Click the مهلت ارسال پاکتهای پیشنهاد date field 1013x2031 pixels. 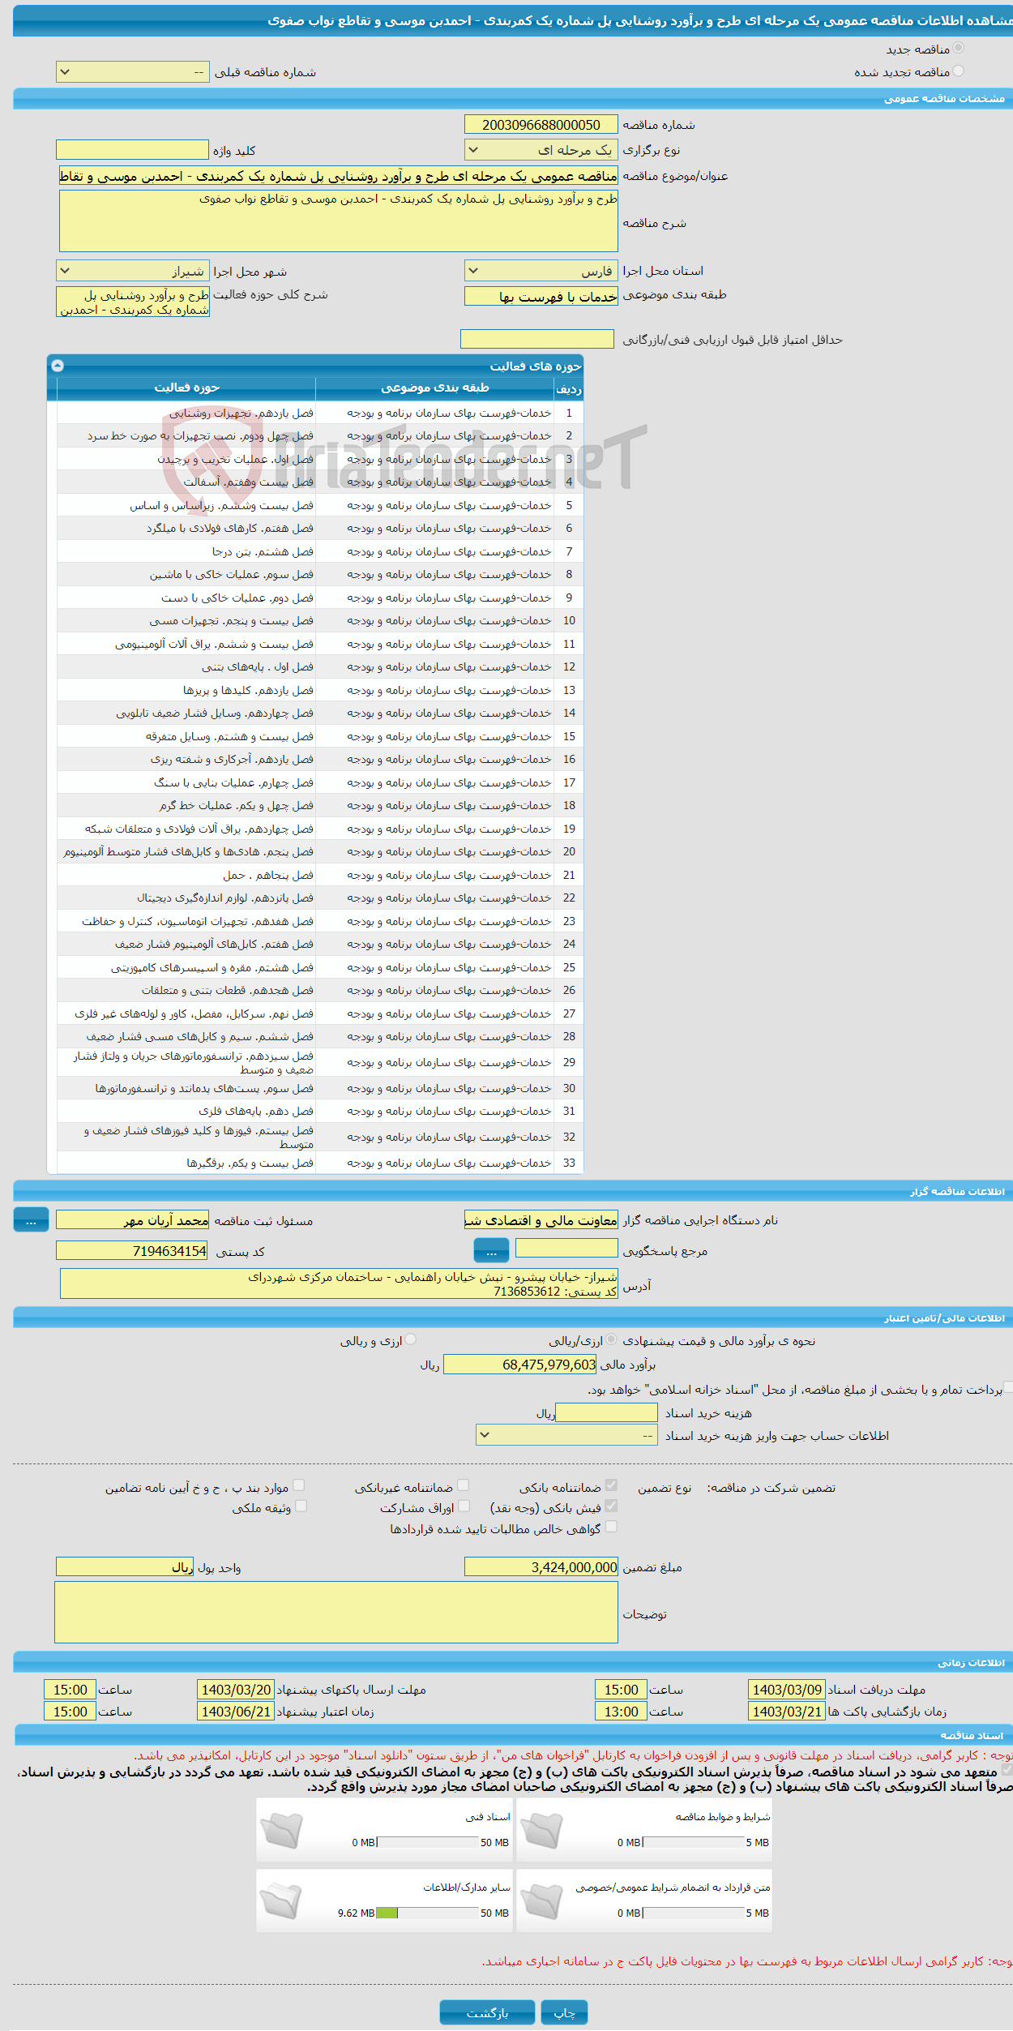[236, 1690]
